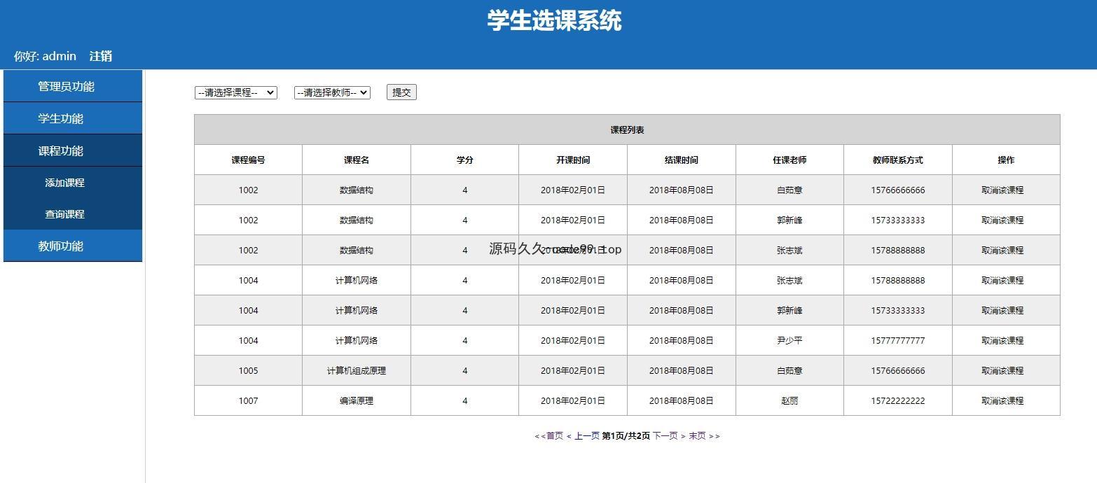Open the 请选择教师 teacher dropdown
Image resolution: width=1097 pixels, height=483 pixels.
[x=332, y=92]
